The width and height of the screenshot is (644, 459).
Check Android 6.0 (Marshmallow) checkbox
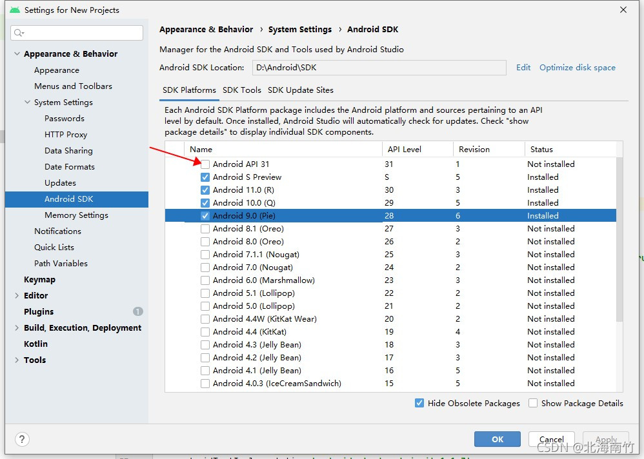coord(205,280)
